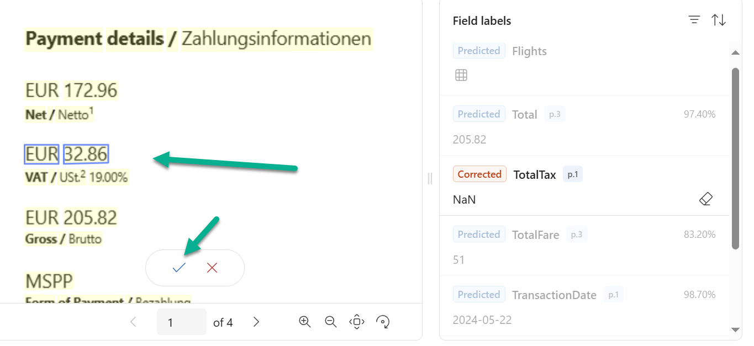Image resolution: width=754 pixels, height=346 pixels.
Task: Cancel selection with the red X
Action: [x=212, y=268]
